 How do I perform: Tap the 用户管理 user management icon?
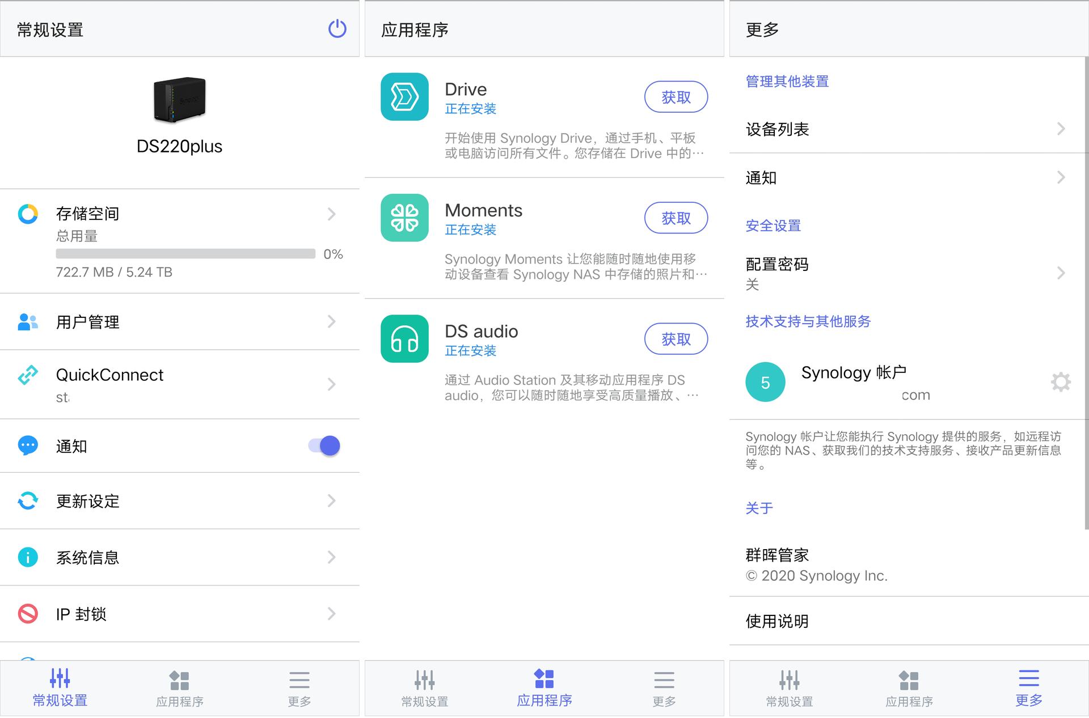pos(27,322)
